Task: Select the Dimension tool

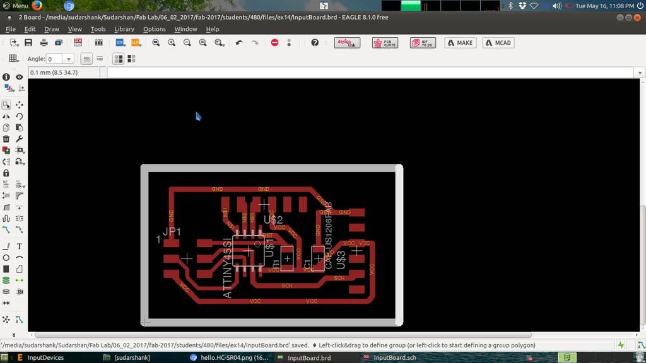Action: click(6, 303)
